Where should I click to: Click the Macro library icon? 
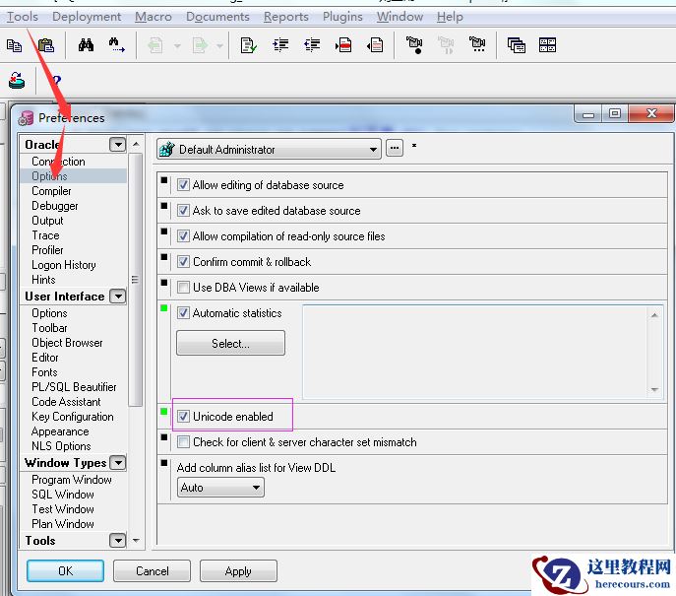[477, 45]
